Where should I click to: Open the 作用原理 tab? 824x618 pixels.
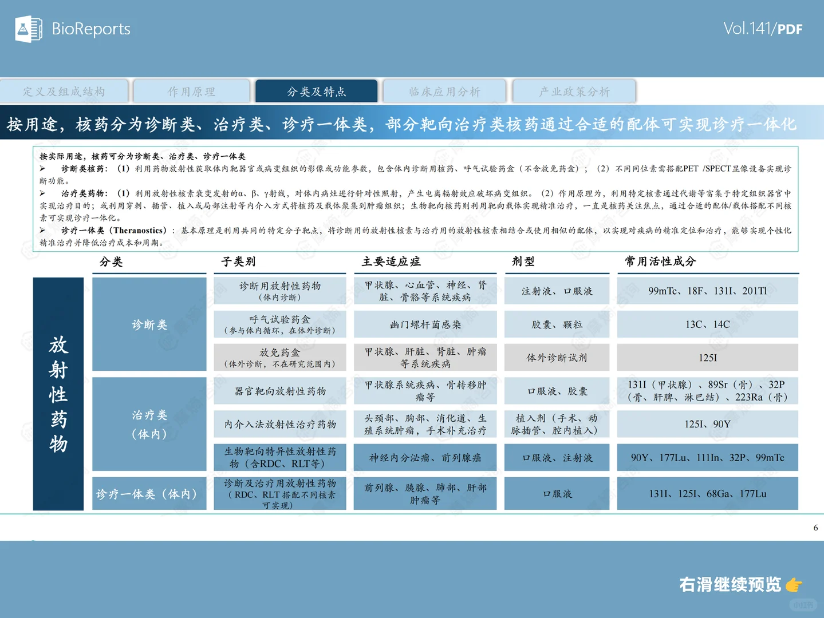192,90
